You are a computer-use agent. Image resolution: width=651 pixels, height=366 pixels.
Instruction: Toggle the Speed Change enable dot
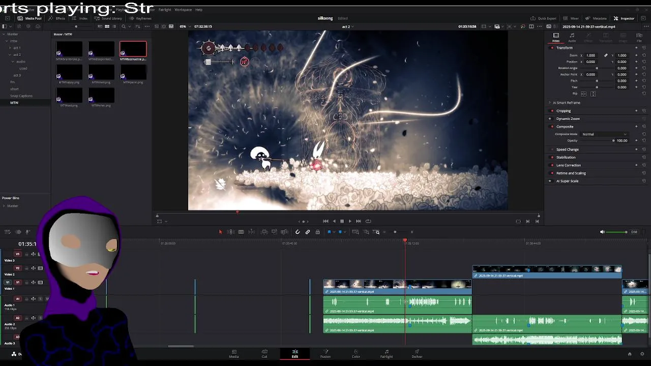552,149
